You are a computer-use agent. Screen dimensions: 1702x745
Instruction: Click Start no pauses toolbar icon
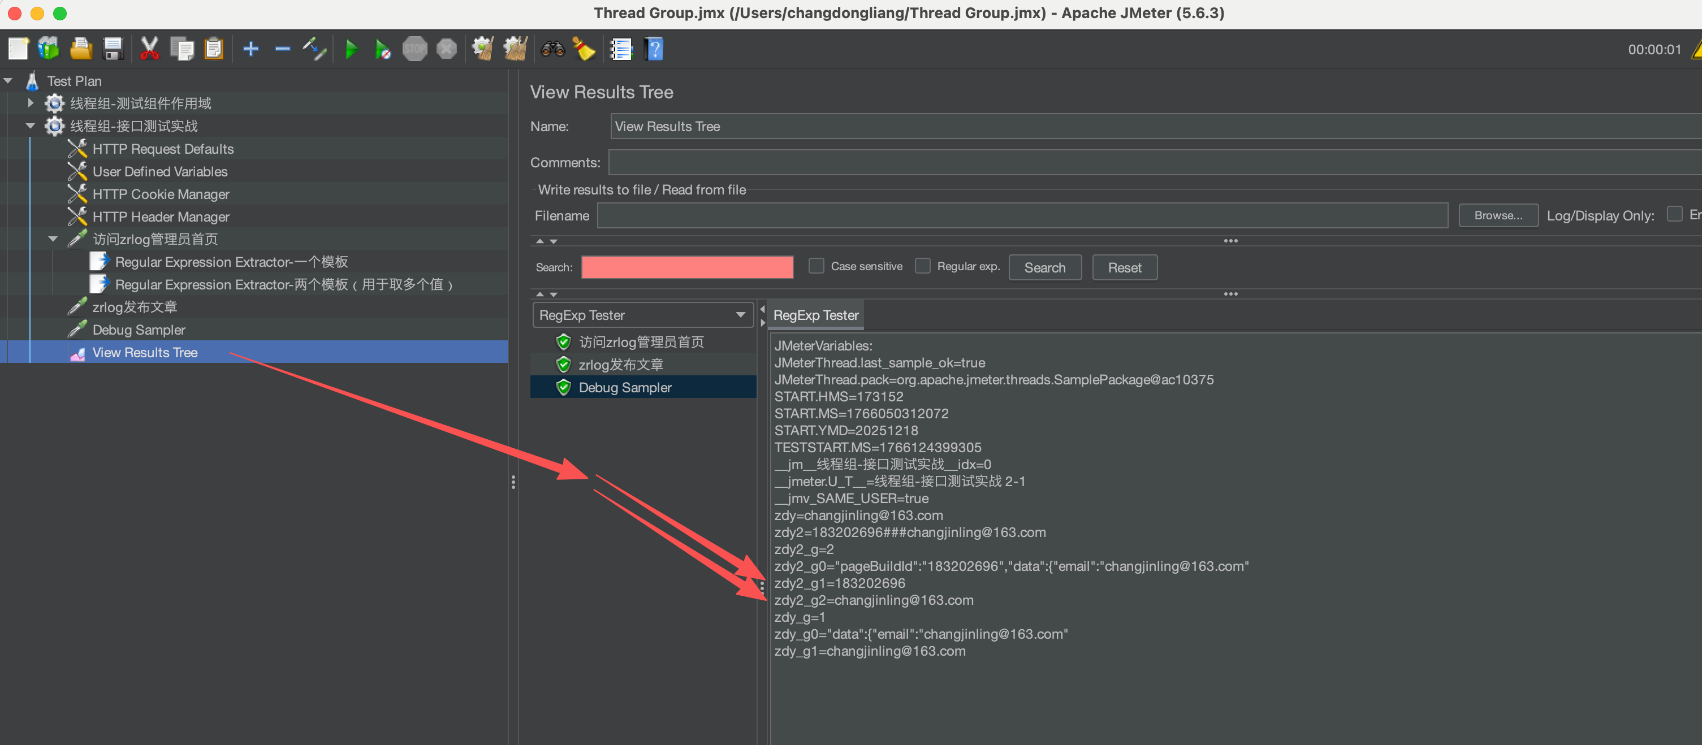[x=383, y=49]
